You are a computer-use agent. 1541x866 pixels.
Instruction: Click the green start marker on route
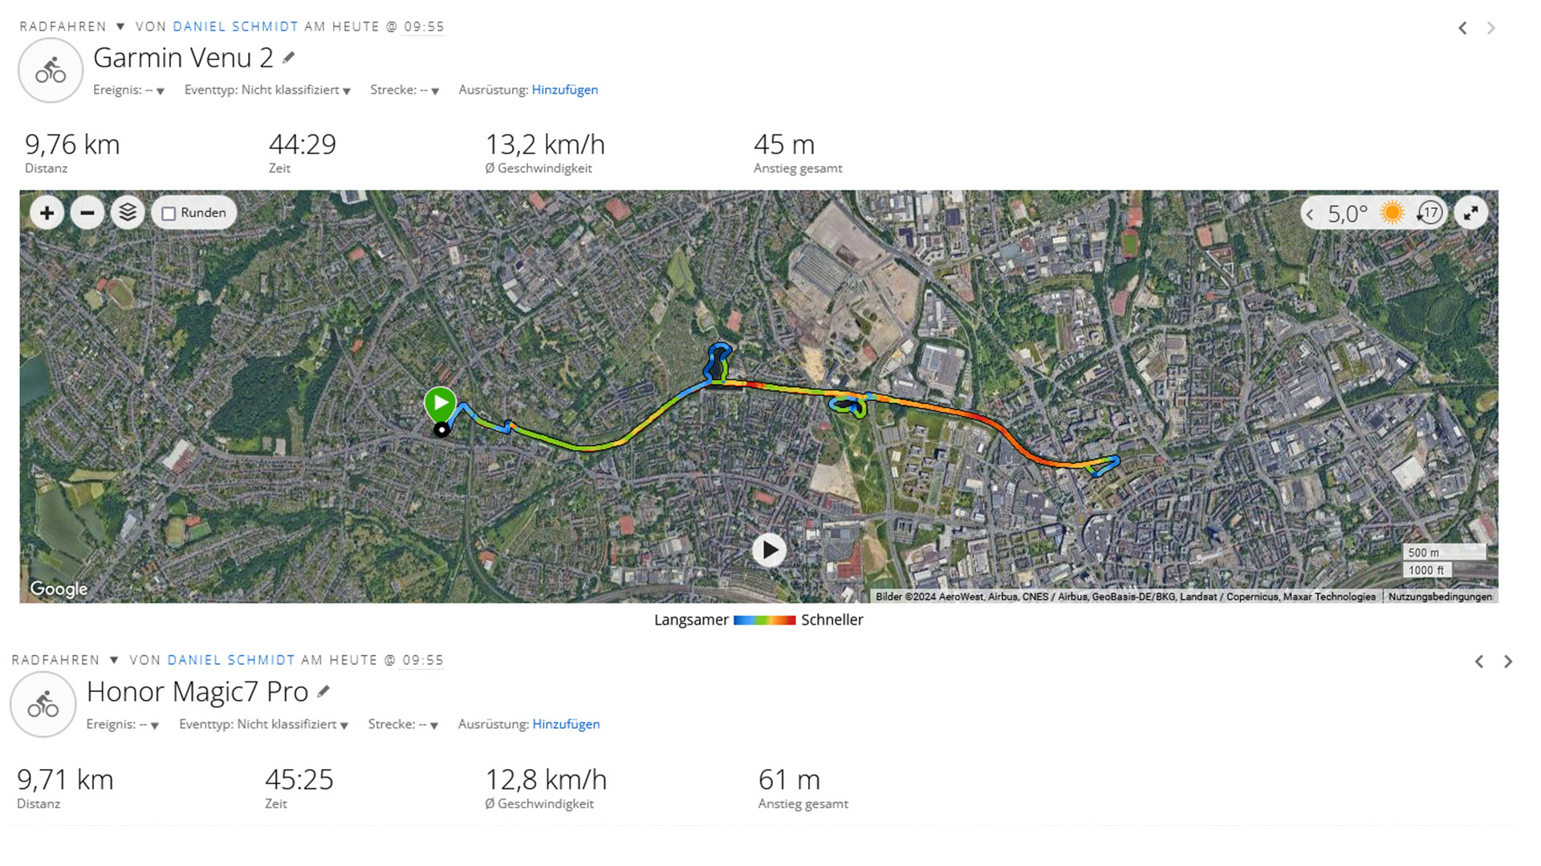click(x=440, y=403)
